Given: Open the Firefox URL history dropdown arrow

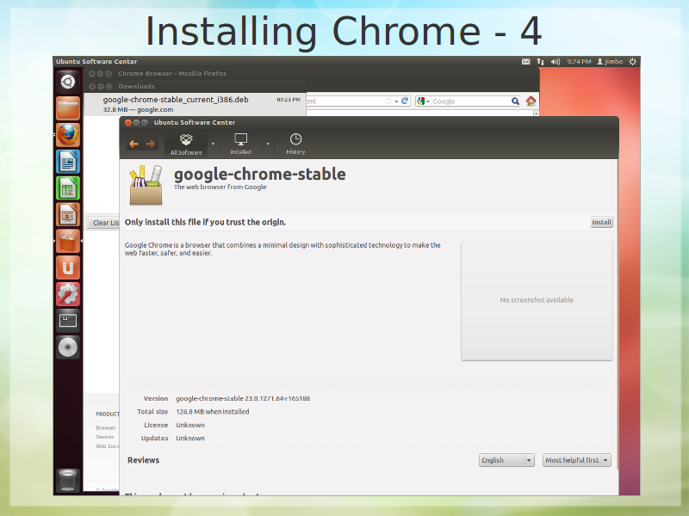Looking at the screenshot, I should (396, 101).
